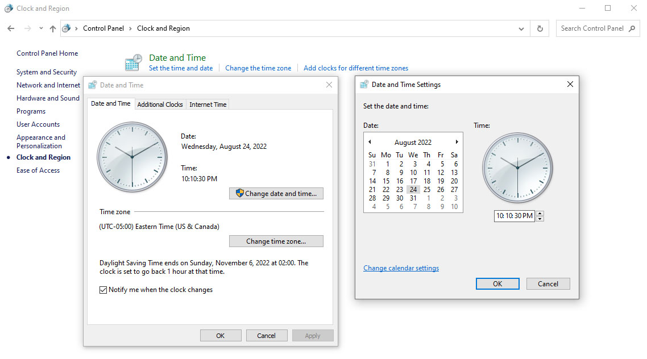Open Network and Internet category

point(48,85)
